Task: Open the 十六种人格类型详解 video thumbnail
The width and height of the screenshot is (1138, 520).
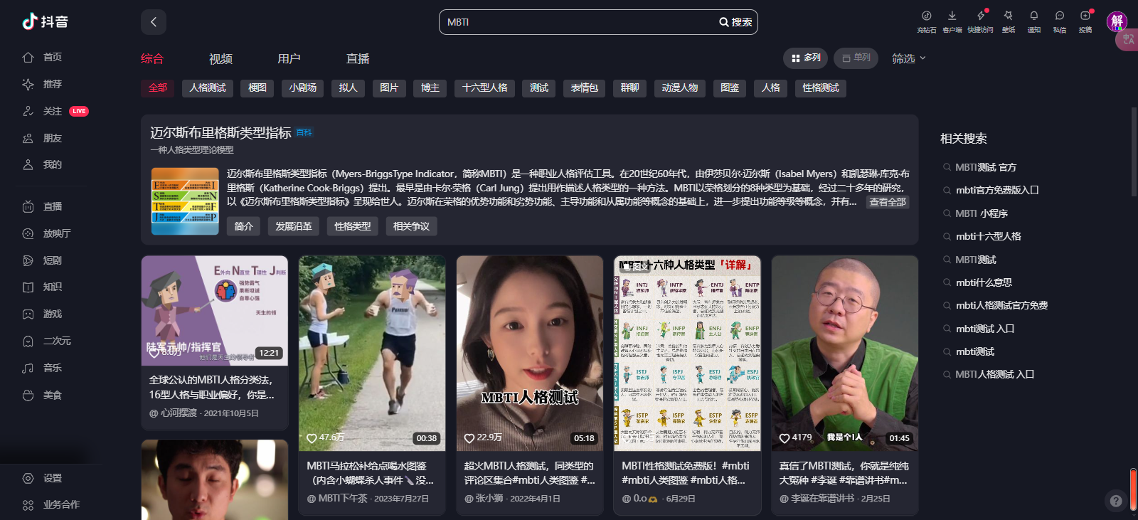Action: tap(687, 353)
